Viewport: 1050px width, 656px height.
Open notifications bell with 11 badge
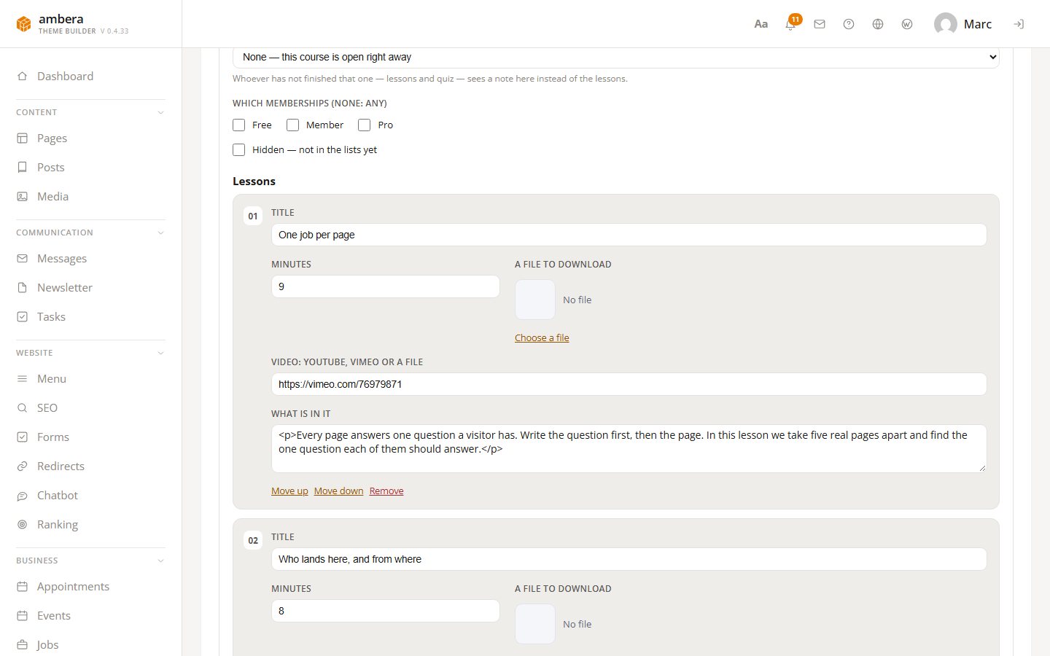click(x=790, y=24)
